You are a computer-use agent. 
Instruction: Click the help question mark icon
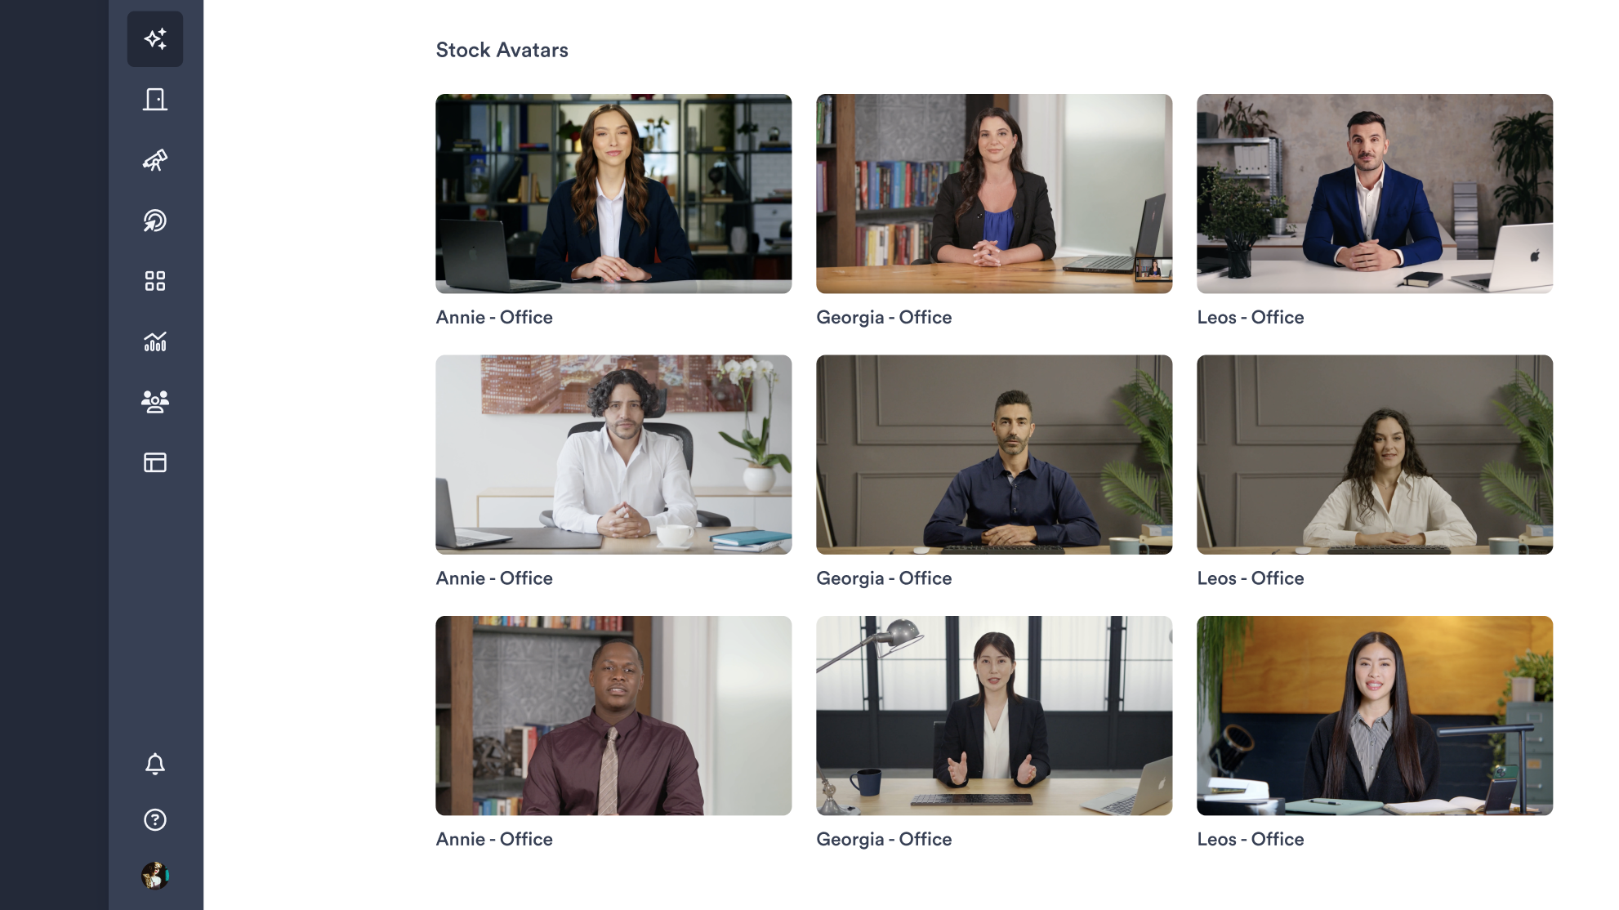coord(155,819)
